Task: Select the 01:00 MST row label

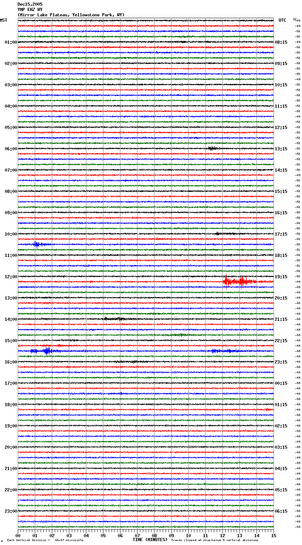Action: tap(11, 42)
